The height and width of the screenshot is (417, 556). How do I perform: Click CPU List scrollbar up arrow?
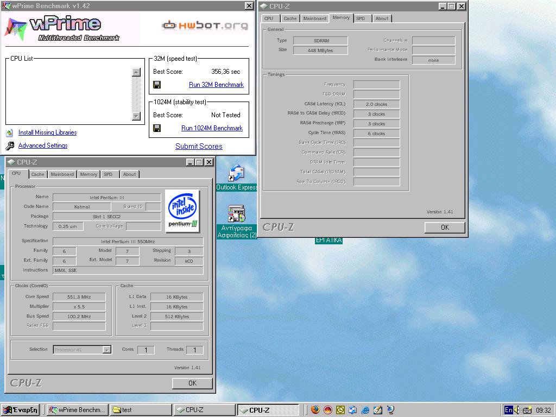[136, 72]
